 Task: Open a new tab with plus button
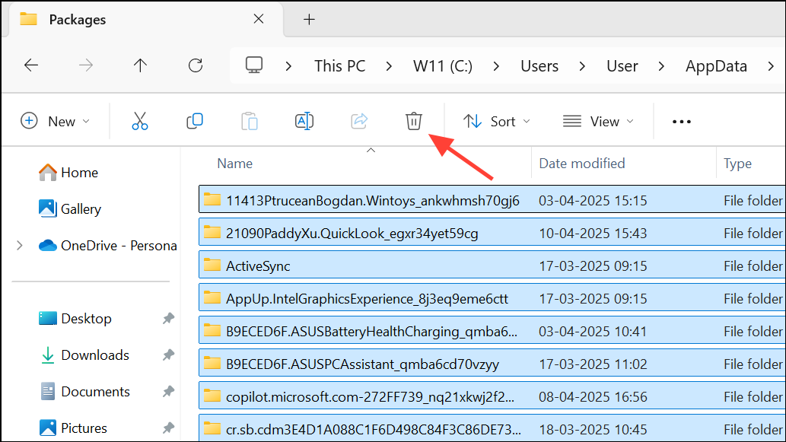[x=309, y=20]
